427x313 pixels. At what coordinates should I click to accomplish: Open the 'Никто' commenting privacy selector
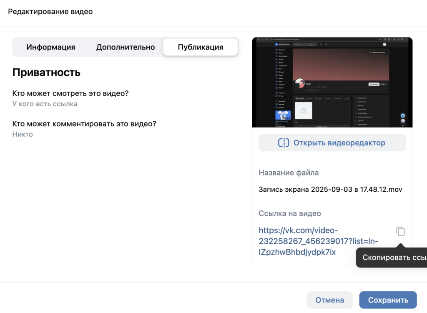23,134
